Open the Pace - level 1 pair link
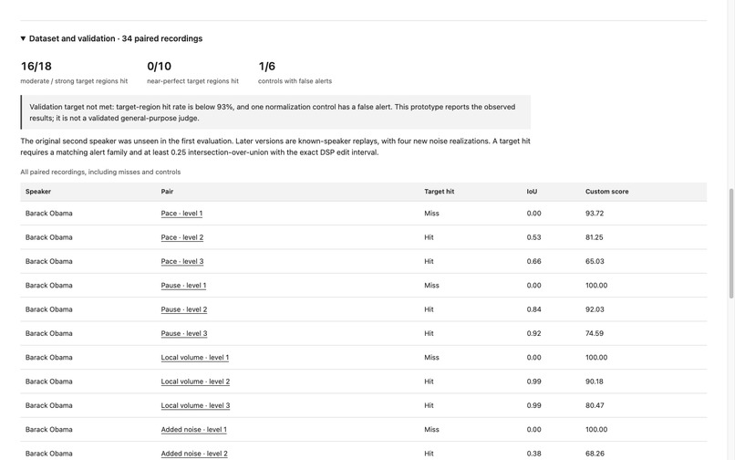This screenshot has height=460, width=735. (x=181, y=213)
